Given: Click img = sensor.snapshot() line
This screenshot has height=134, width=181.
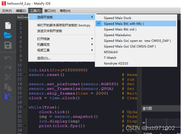Looking at the screenshot, I should [68, 117].
